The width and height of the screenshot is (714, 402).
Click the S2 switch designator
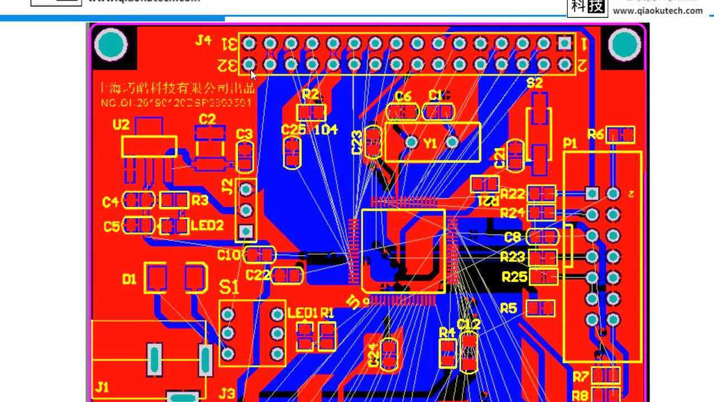[534, 83]
